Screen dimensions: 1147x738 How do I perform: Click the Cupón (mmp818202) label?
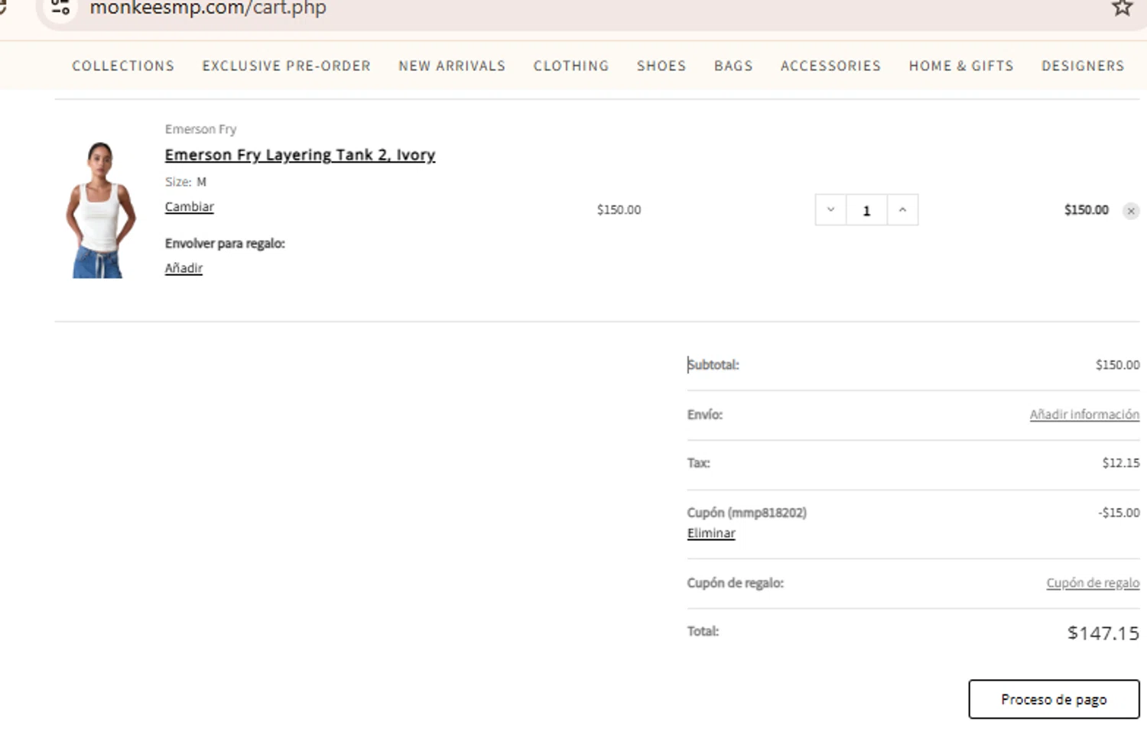pos(746,513)
